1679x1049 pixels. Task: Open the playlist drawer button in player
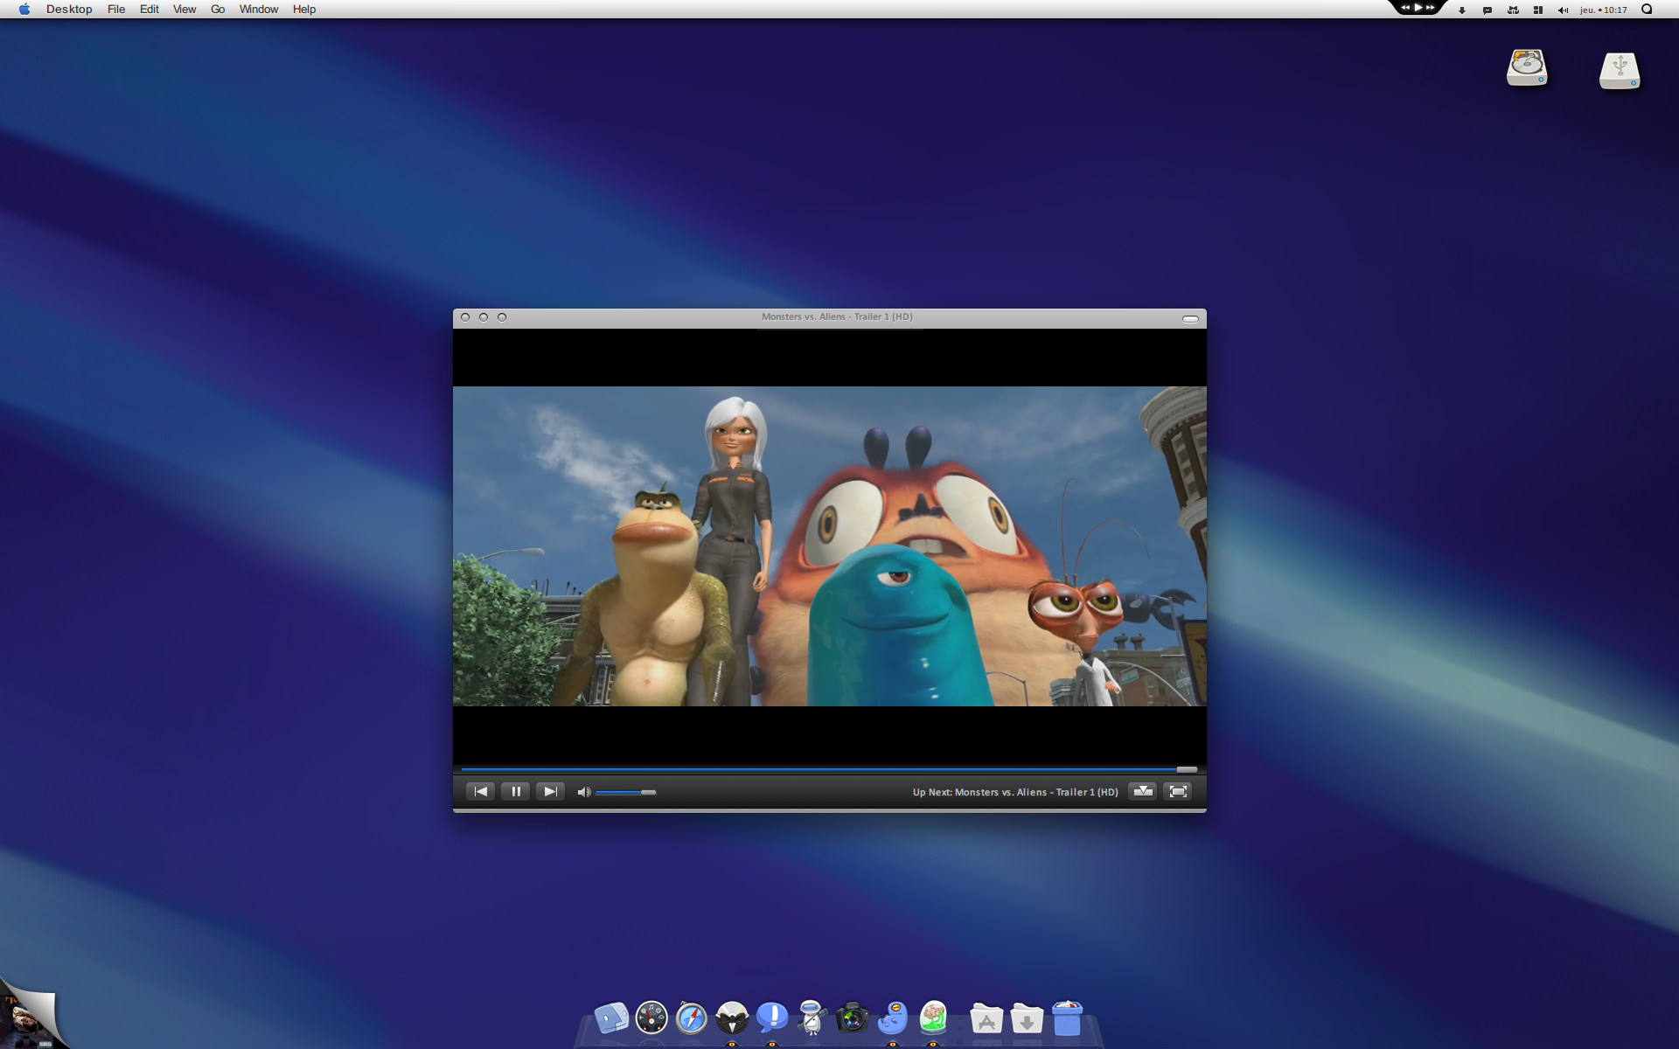[x=1143, y=791]
